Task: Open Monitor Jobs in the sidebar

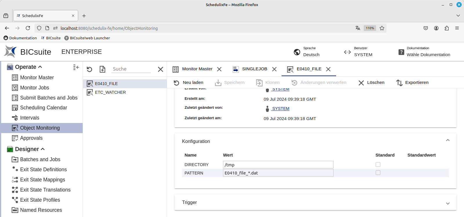Action: [35, 88]
